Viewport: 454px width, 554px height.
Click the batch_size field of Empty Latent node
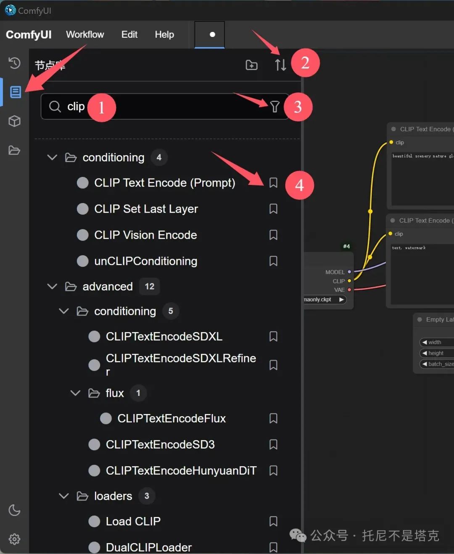pyautogui.click(x=436, y=364)
